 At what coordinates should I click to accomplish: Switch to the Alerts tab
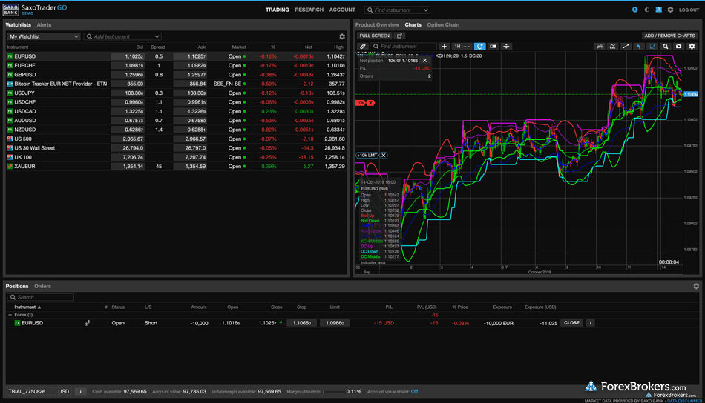[x=44, y=24]
